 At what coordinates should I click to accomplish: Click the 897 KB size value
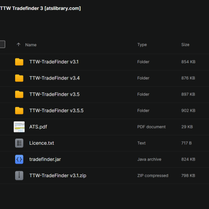188,94
